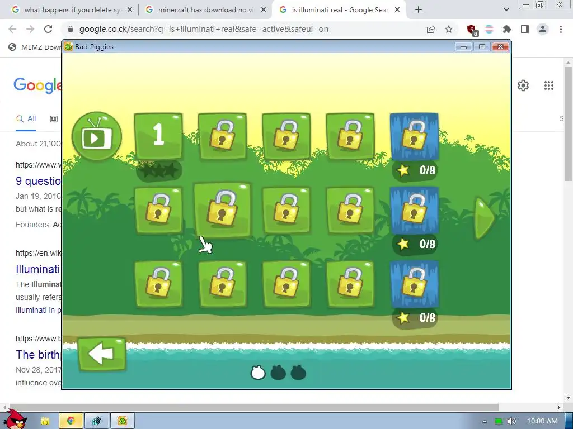
Task: Open 'The birth' search result link
Action: tap(38, 355)
